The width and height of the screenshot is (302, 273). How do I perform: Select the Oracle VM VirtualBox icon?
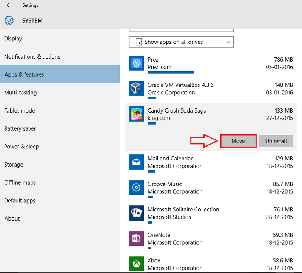[136, 88]
